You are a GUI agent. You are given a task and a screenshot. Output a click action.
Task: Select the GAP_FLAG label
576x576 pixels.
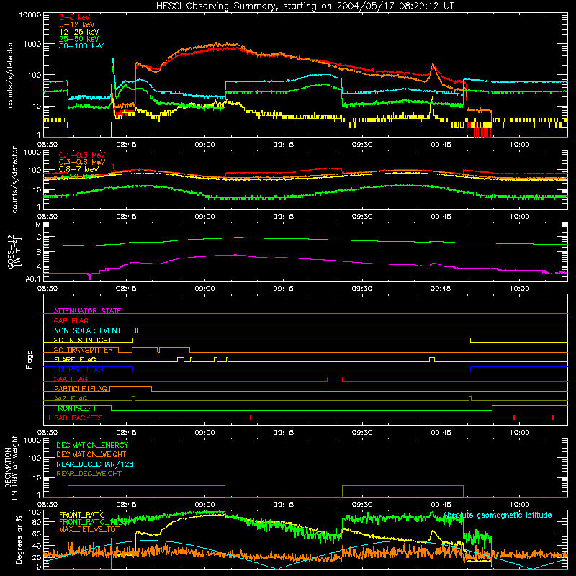[x=71, y=320]
